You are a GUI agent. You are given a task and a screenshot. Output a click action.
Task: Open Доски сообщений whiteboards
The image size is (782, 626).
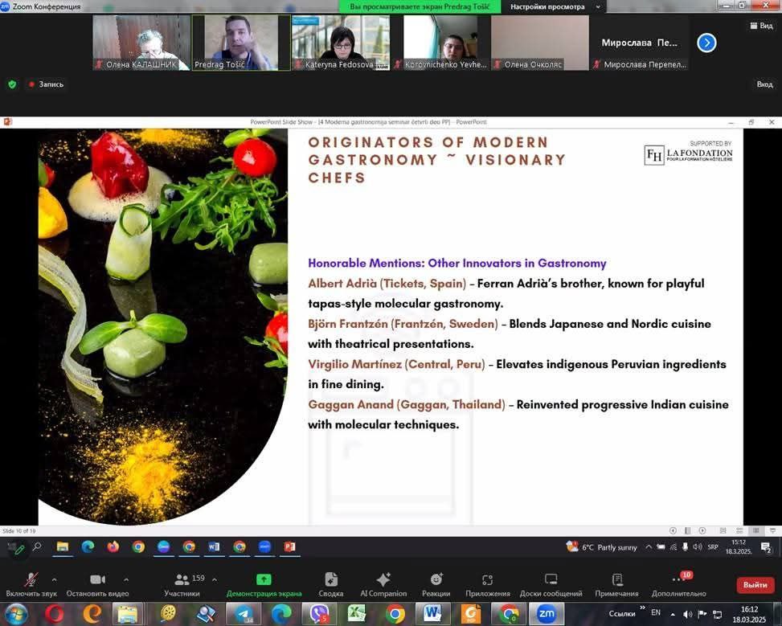(551, 580)
